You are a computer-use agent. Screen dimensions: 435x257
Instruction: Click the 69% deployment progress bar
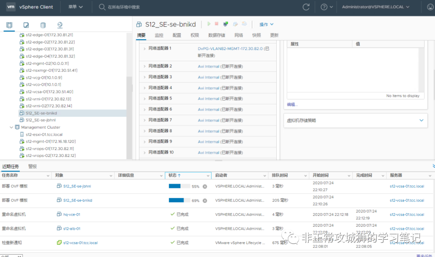coord(179,200)
